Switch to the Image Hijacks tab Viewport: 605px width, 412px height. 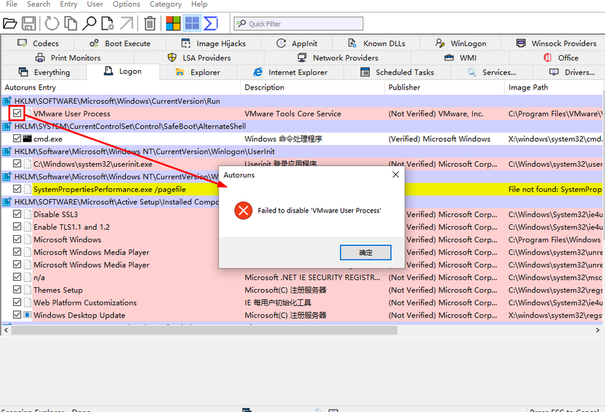pyautogui.click(x=213, y=43)
